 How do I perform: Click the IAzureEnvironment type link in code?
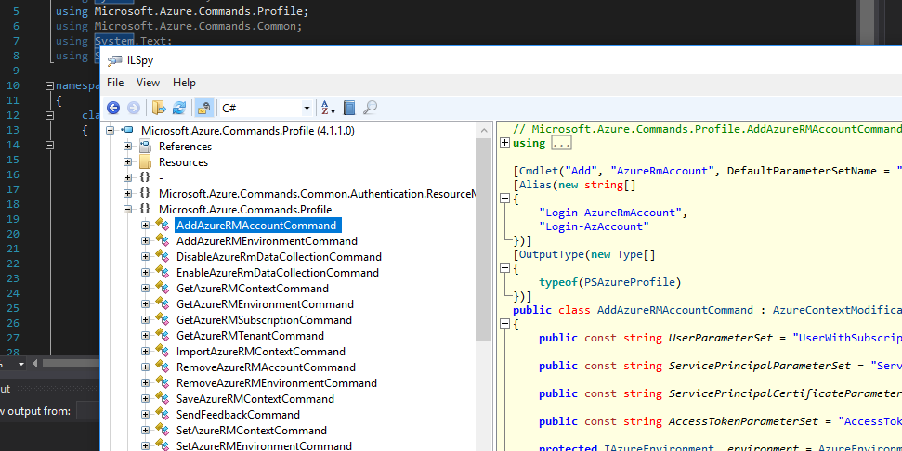pos(659,447)
